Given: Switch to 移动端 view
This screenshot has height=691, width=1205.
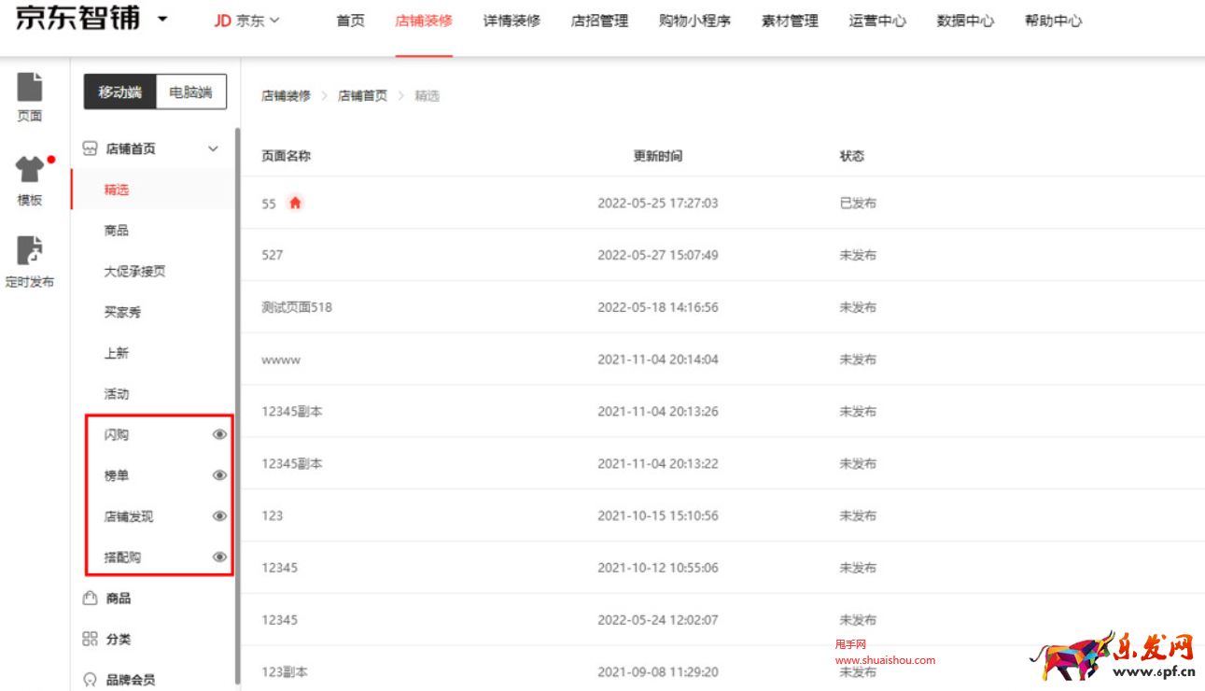Looking at the screenshot, I should point(119,92).
